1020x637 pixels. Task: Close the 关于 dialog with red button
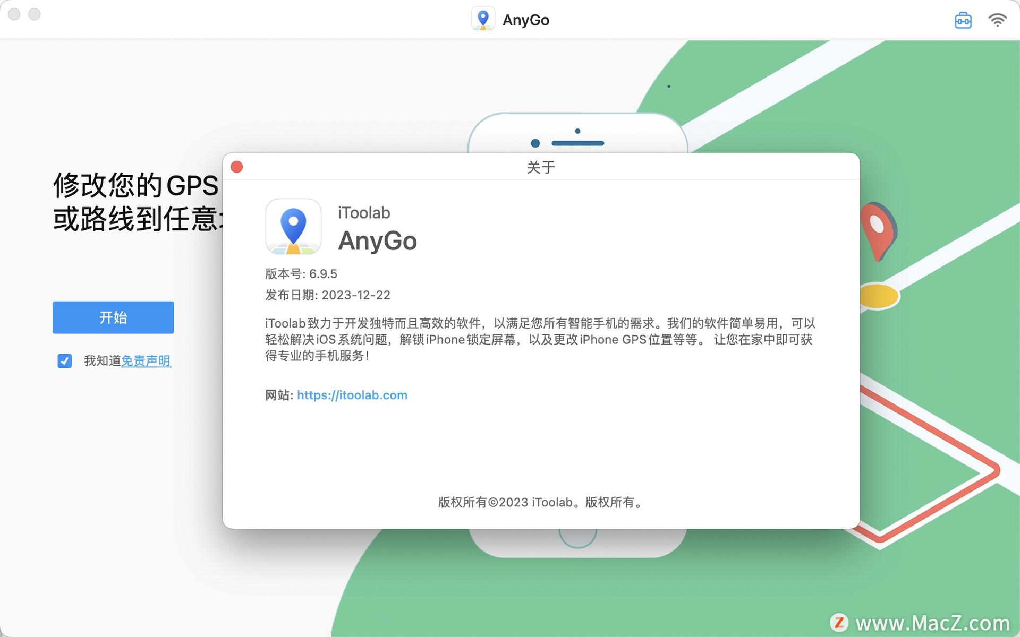[x=237, y=167]
